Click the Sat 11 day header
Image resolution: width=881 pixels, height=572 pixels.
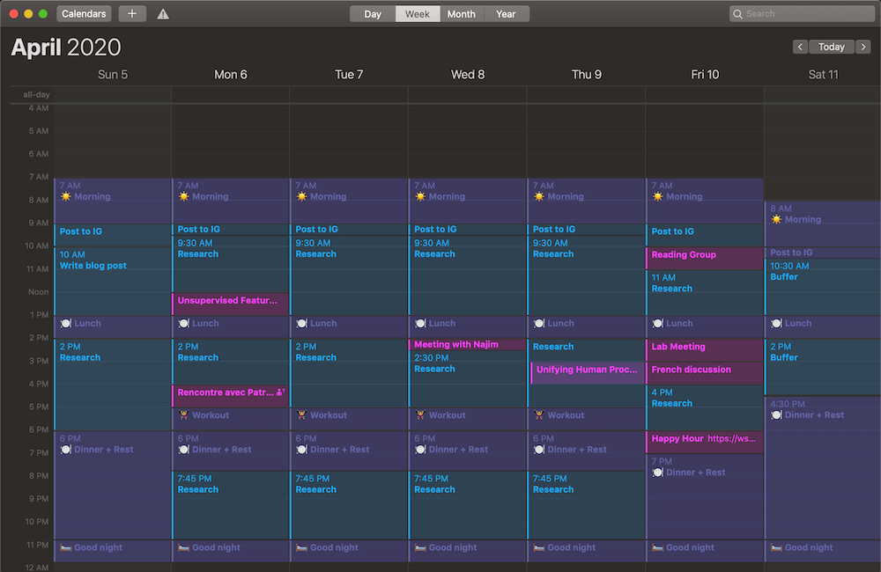[x=823, y=75]
